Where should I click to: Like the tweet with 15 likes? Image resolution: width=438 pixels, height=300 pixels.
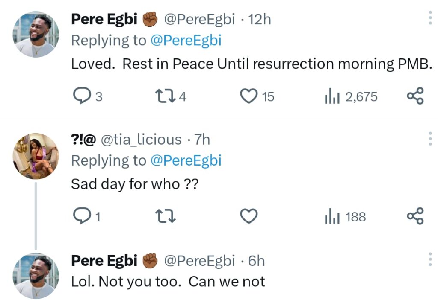pos(249,96)
